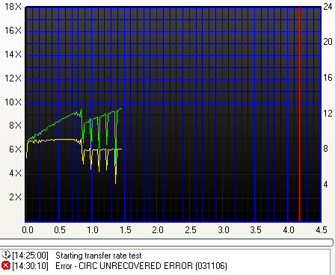Click the empty progress bar below the graph
The width and height of the screenshot is (335, 275).
[x=166, y=242]
